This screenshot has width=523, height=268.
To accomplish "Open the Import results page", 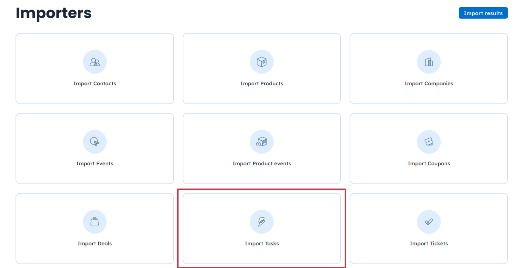I will click(483, 13).
